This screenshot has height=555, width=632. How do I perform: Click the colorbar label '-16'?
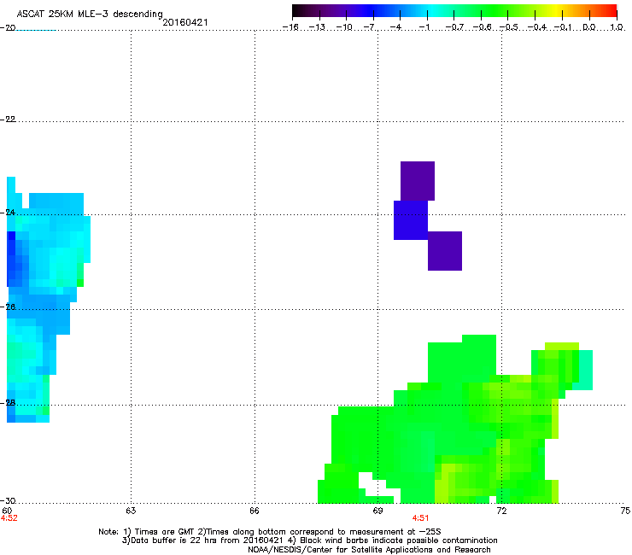tap(290, 27)
